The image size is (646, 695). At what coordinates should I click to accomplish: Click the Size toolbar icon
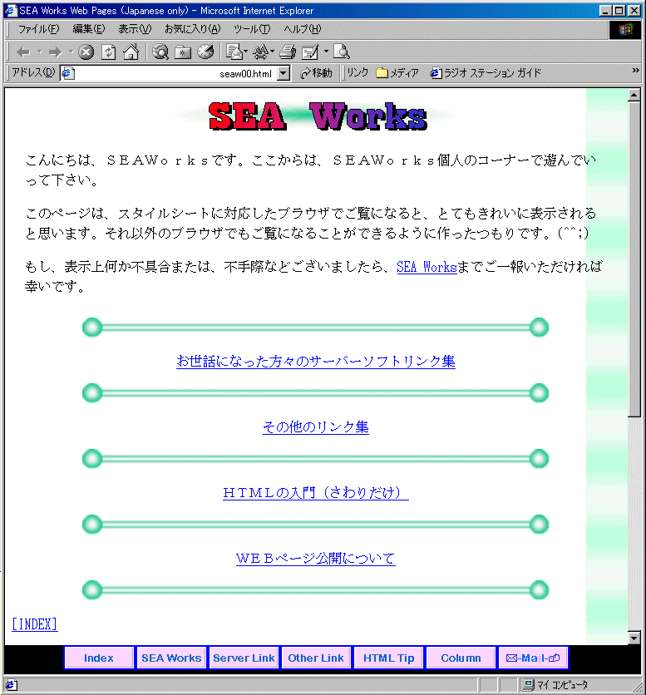[261, 52]
